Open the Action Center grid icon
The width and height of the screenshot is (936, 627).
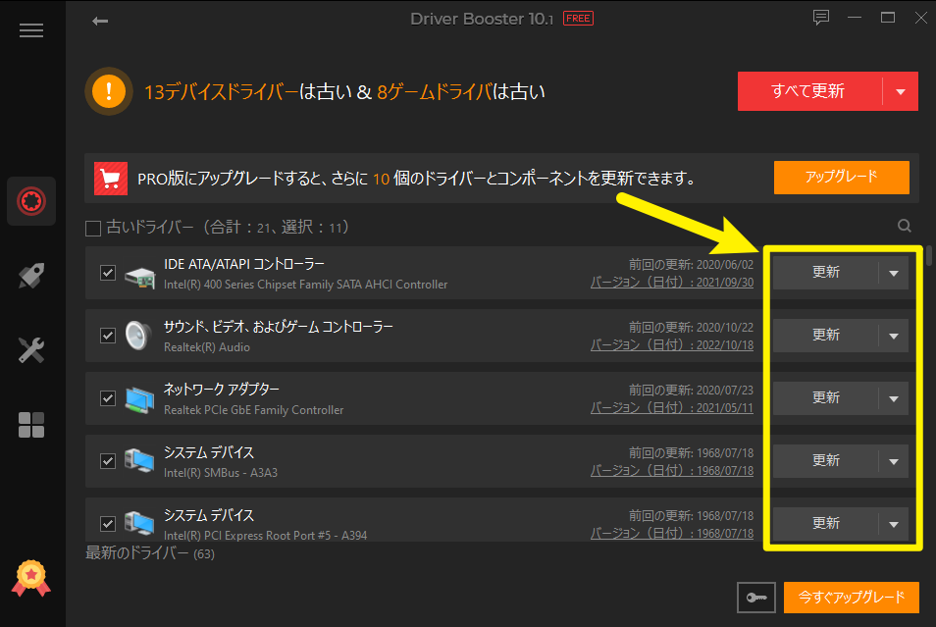pyautogui.click(x=31, y=425)
